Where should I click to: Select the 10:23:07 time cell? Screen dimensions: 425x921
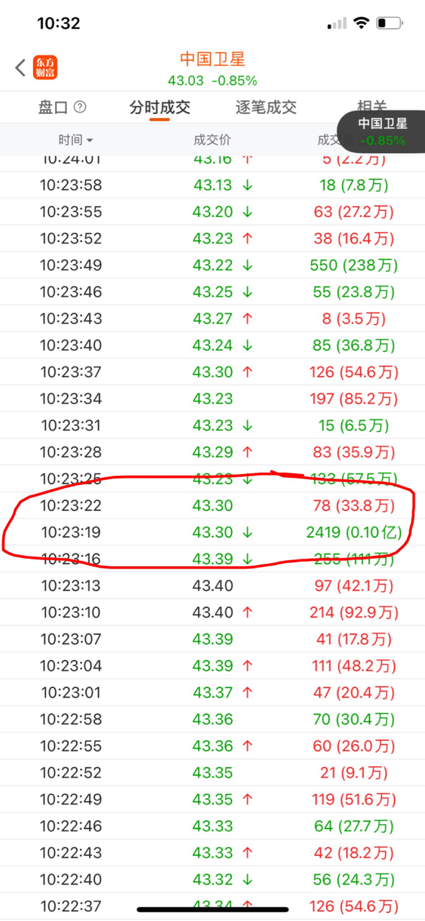pyautogui.click(x=71, y=639)
